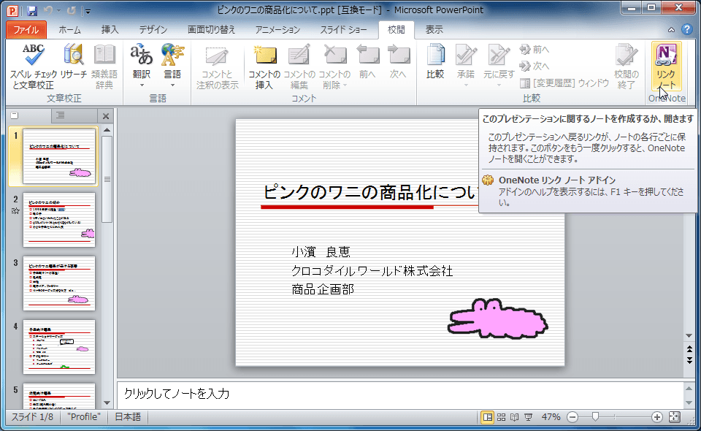Click Undo in the Quick Access Toolbar
This screenshot has height=431, width=701.
point(48,10)
